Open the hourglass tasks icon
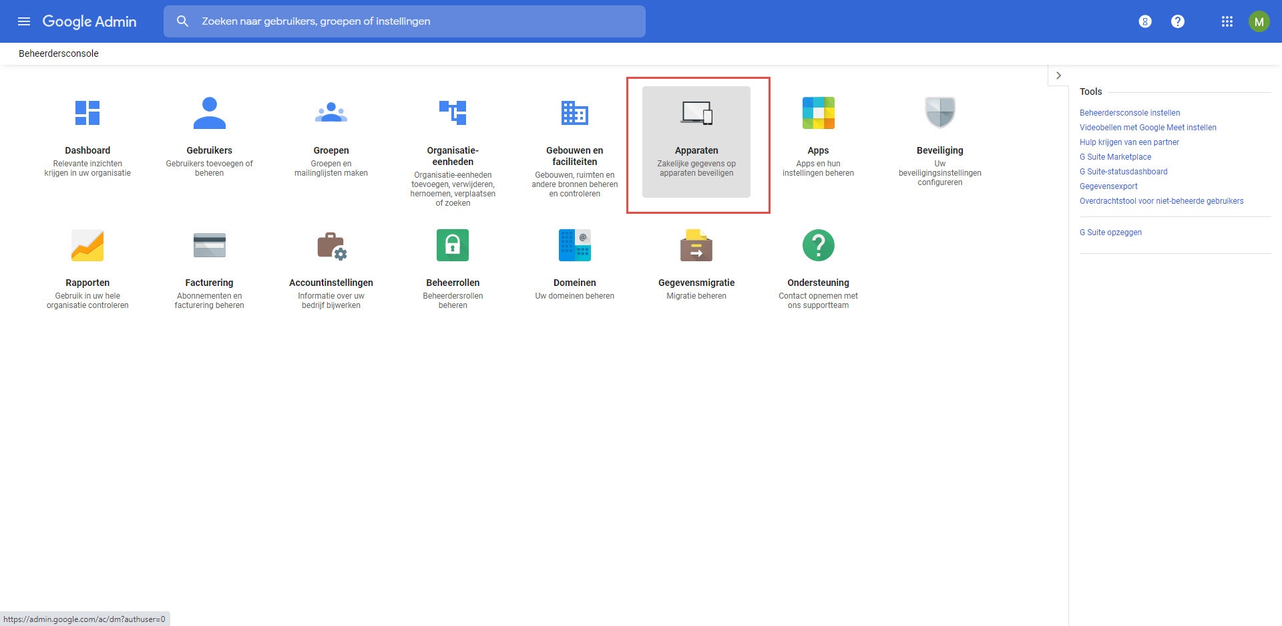Screen dimensions: 1282x626 (x=1145, y=21)
